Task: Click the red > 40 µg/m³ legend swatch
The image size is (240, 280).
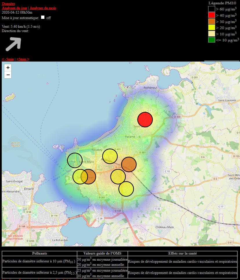Action: coord(212,15)
